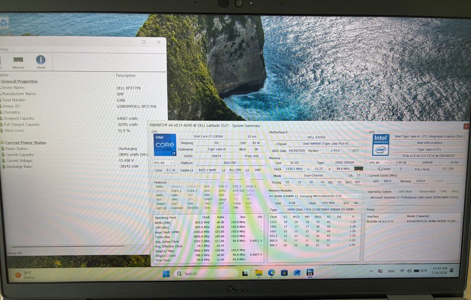The width and height of the screenshot is (471, 300).
Task: Click the Intel Core i7-11850H name field
Action: click(208, 136)
